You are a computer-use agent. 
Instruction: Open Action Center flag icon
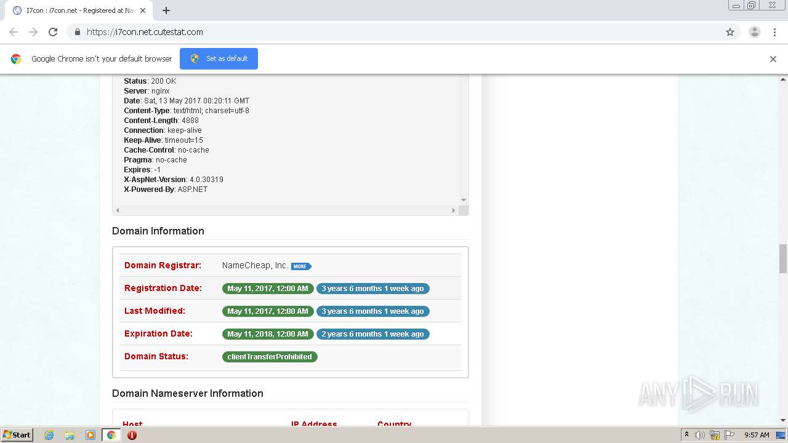pyautogui.click(x=730, y=435)
